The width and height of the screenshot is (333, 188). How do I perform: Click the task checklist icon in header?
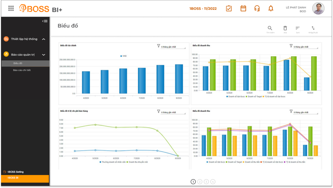pos(229,8)
